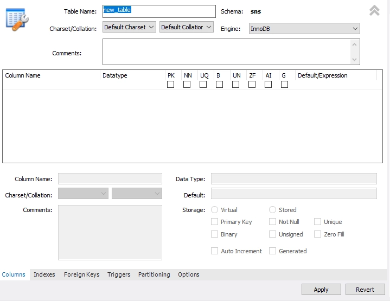Click the Table Name input field
390x301 pixels.
[x=159, y=11]
